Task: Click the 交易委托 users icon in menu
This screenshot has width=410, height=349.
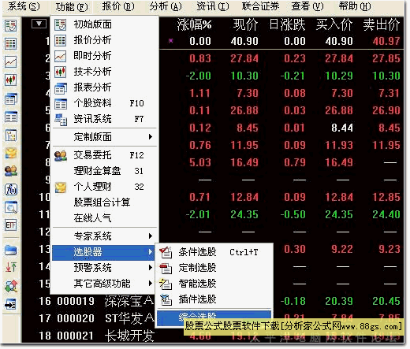Action: [61, 155]
